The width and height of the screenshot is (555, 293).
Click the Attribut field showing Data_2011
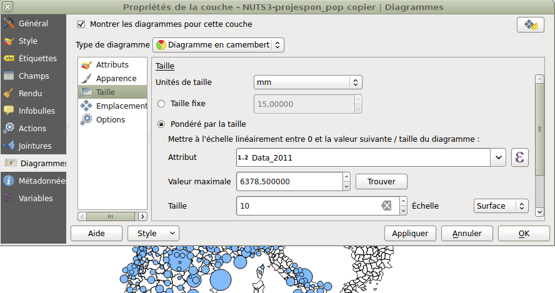pos(364,157)
